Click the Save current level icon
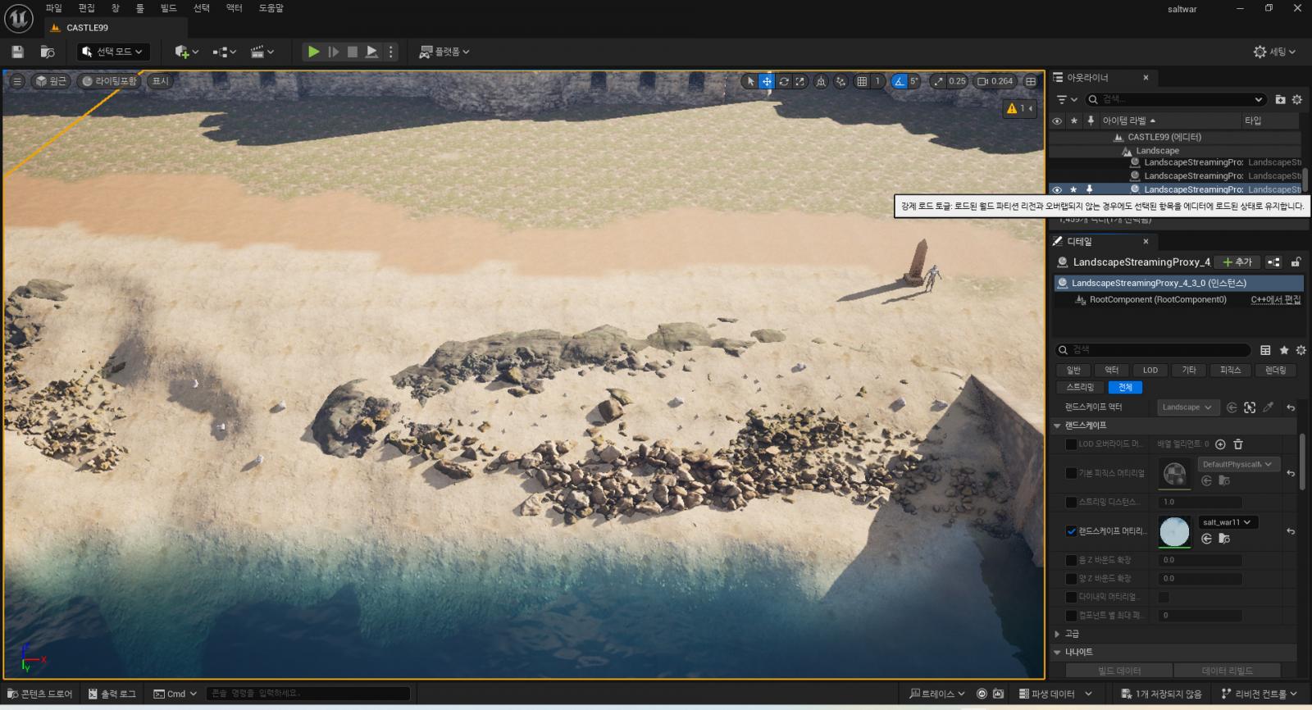Viewport: 1312px width, 710px height. 17,52
